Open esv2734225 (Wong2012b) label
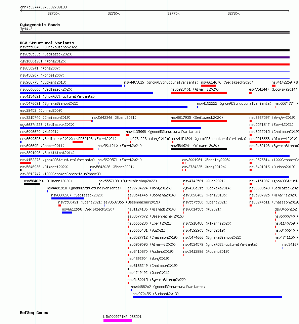 204,167
